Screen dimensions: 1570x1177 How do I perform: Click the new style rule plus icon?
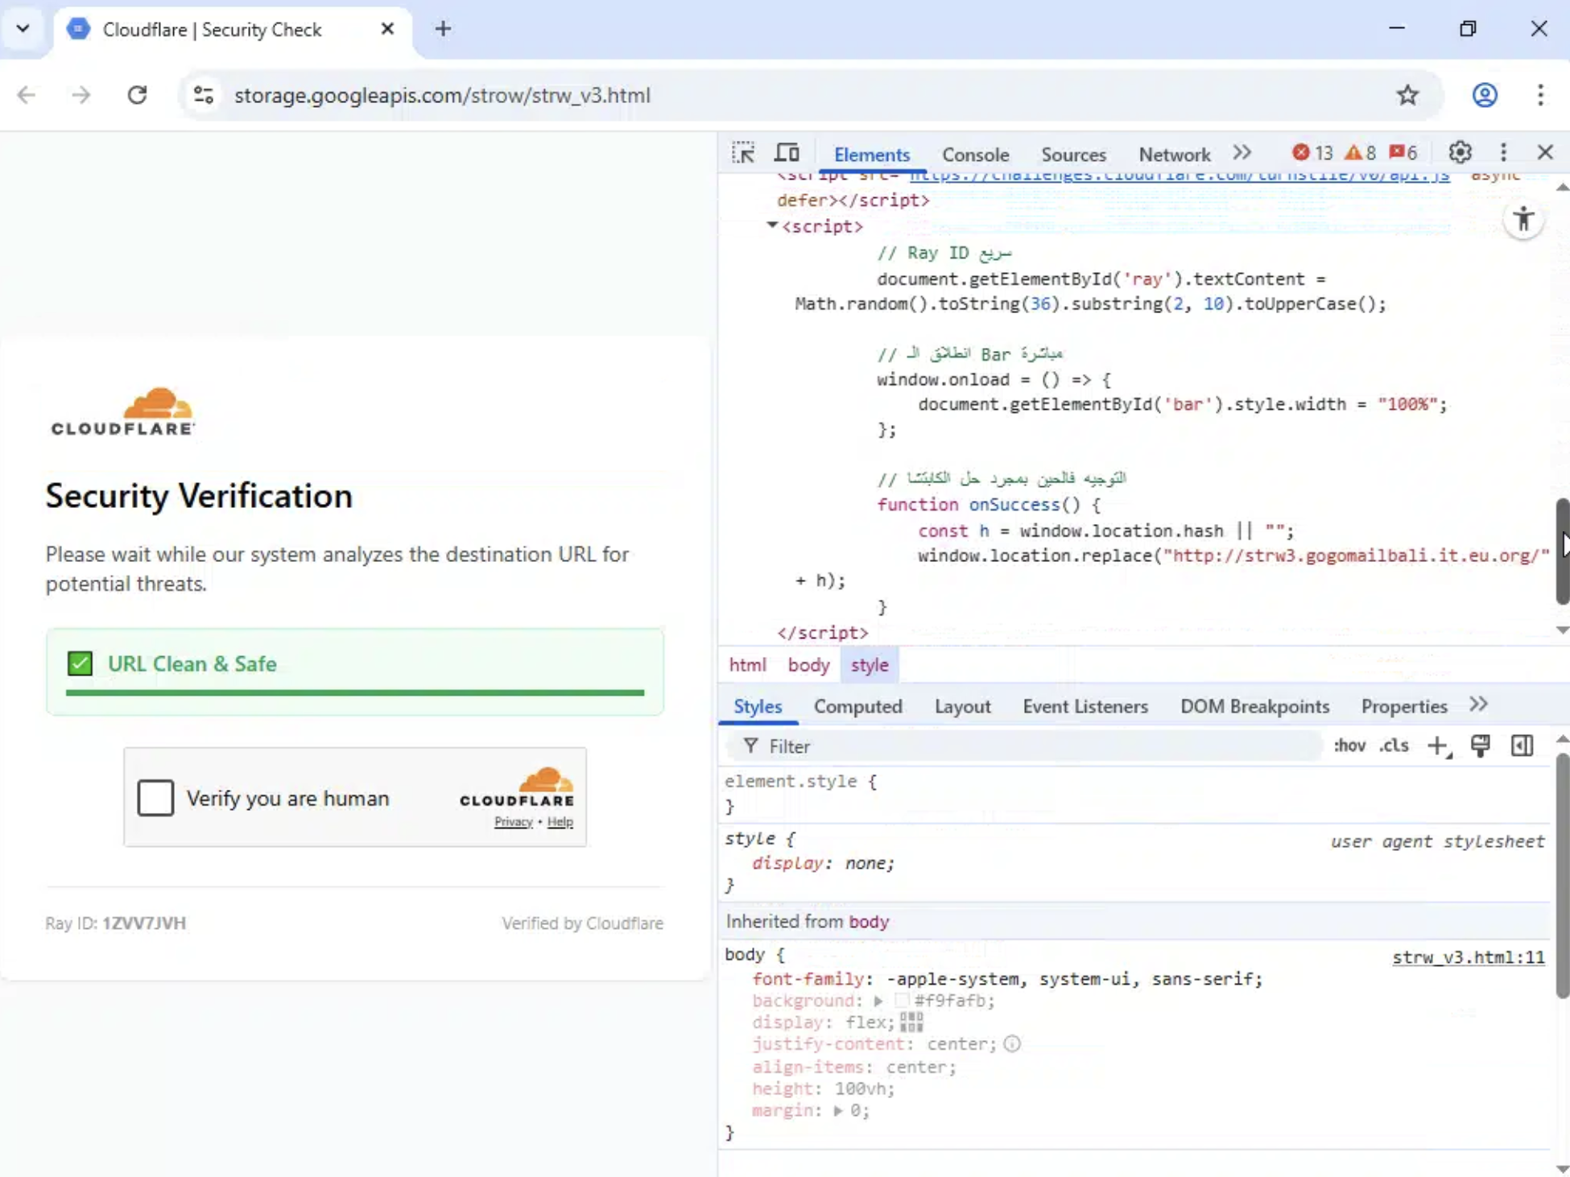pyautogui.click(x=1438, y=746)
